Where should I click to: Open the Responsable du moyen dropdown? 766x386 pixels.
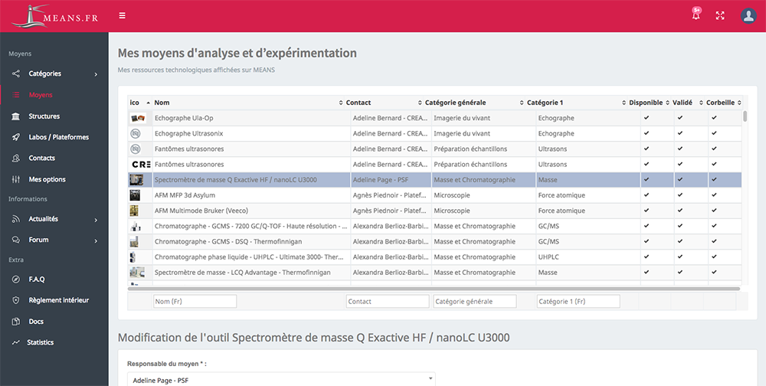(281, 379)
